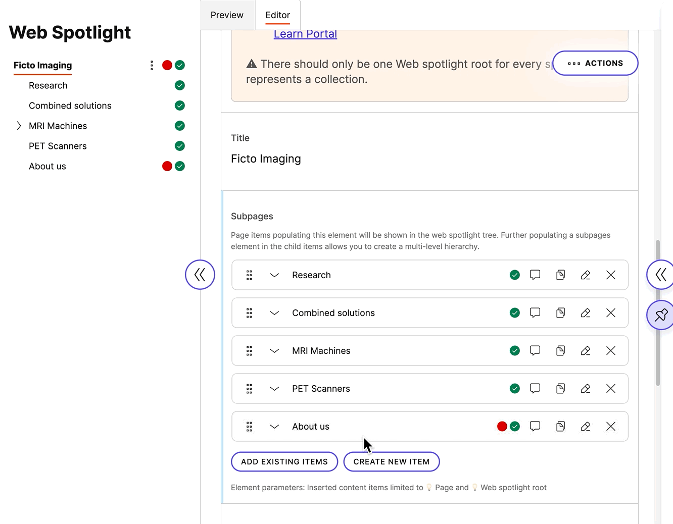Click the ADD EXISTING ITEMS button
Screen dimensions: 673x524
[x=284, y=461]
